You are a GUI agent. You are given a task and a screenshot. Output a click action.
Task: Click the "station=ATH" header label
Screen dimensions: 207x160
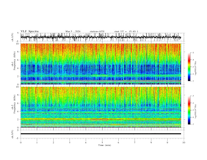[x=97, y=31]
